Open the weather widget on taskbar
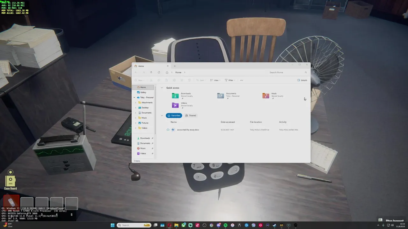Image resolution: width=408 pixels, height=229 pixels. point(9,225)
